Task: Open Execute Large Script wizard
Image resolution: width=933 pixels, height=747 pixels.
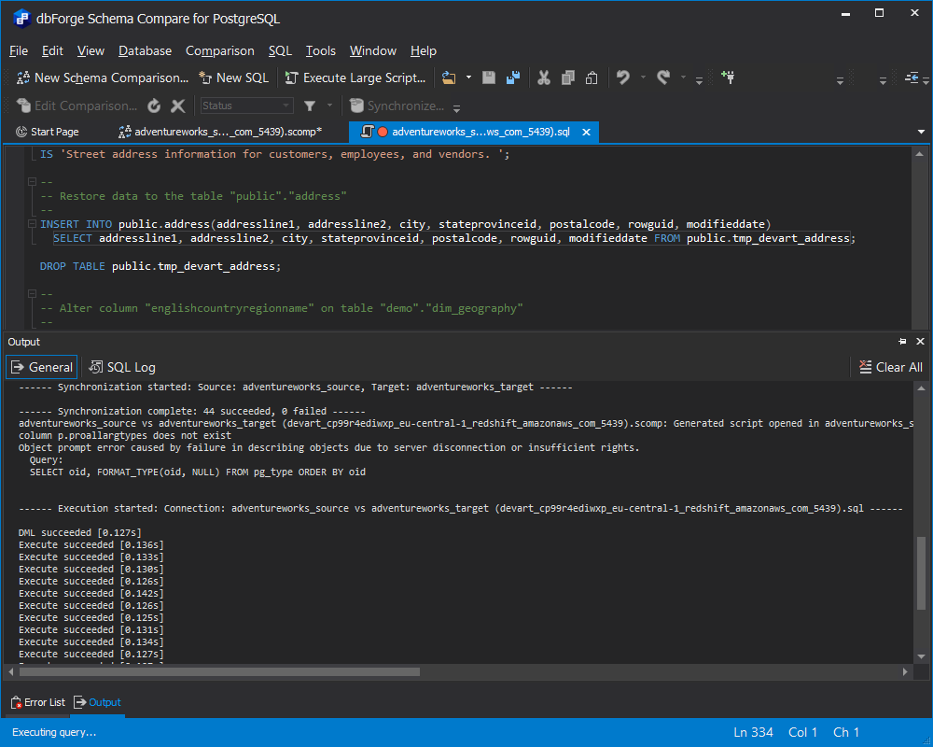Action: (355, 78)
